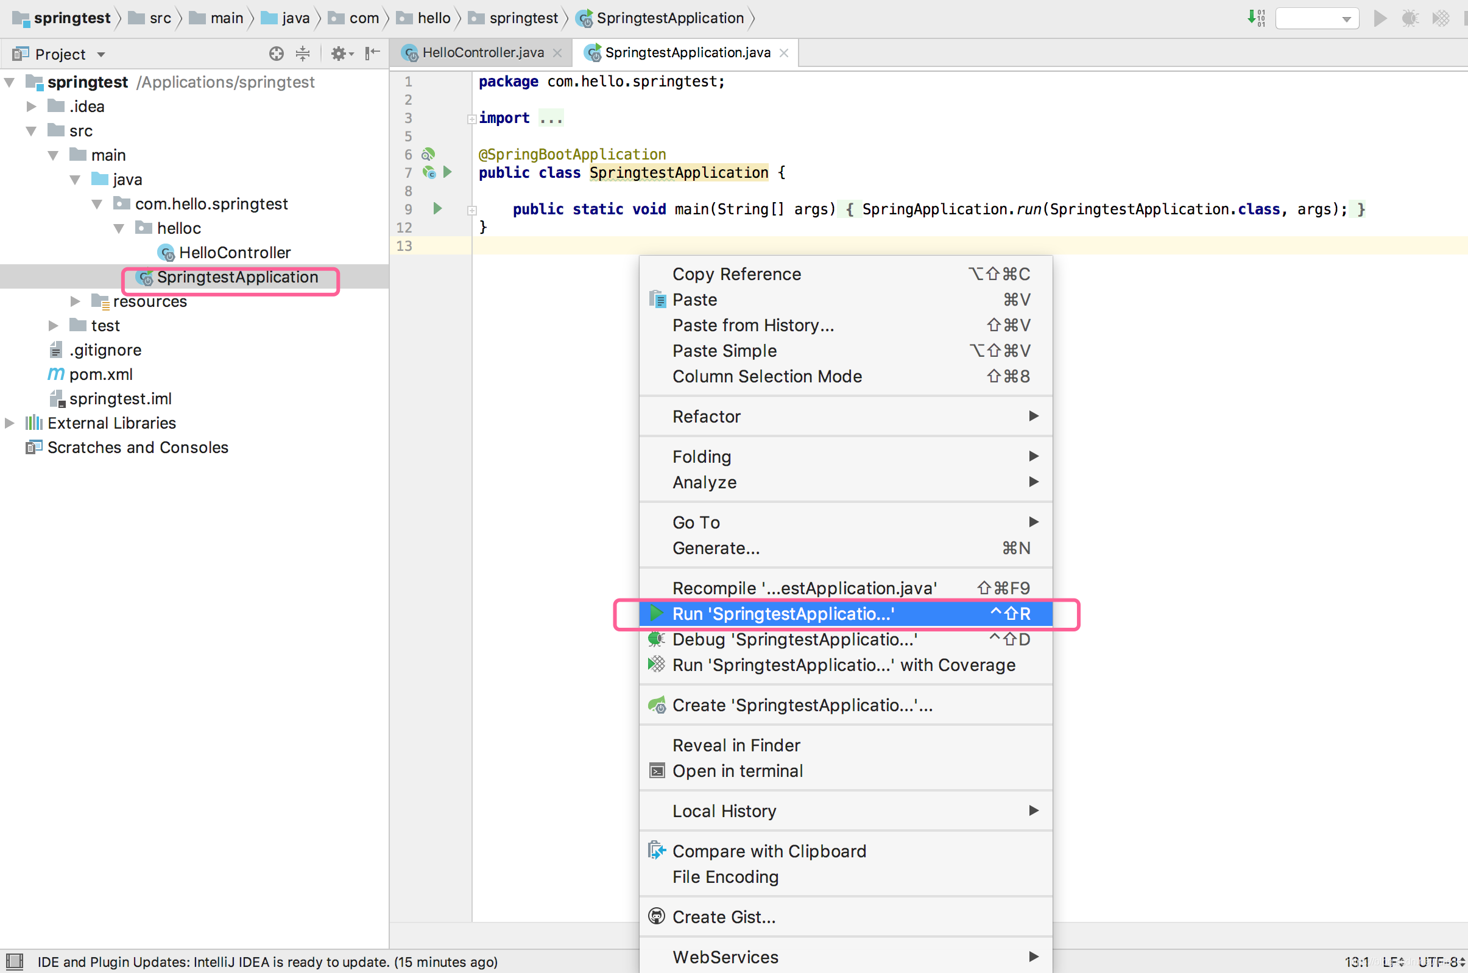Choose Copy Reference from context menu
This screenshot has width=1468, height=973.
pos(846,273)
